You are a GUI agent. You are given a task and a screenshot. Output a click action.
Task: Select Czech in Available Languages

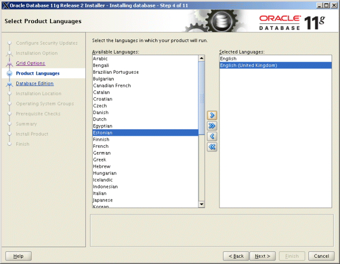pos(145,106)
